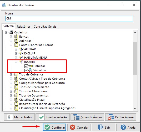Screen dimensions: 141x132
Task: Select the Contas/Caixas x Tipo de Cobrança label
Action: [x=42, y=79]
